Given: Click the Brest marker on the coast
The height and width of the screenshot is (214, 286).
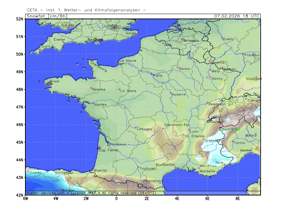Looking at the screenshot, I should [x=49, y=83].
